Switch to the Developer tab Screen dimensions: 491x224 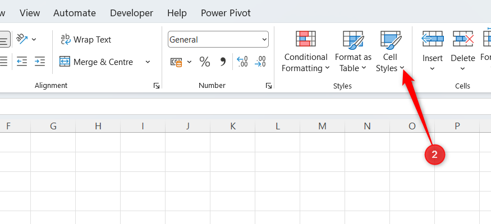(131, 13)
